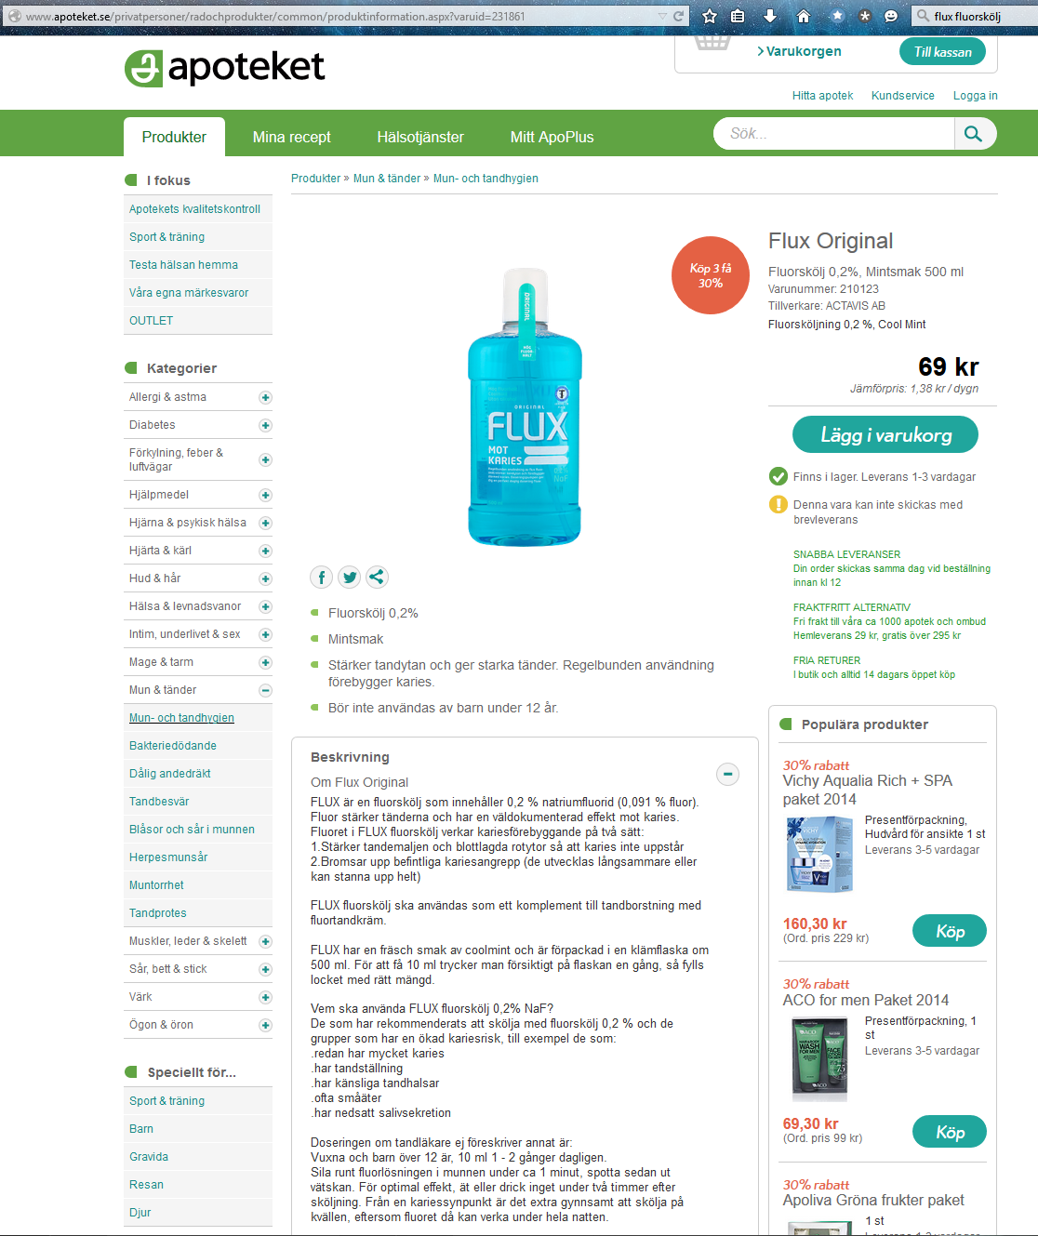This screenshot has width=1038, height=1236.
Task: Add product with Lägg i varukorg
Action: [x=885, y=434]
